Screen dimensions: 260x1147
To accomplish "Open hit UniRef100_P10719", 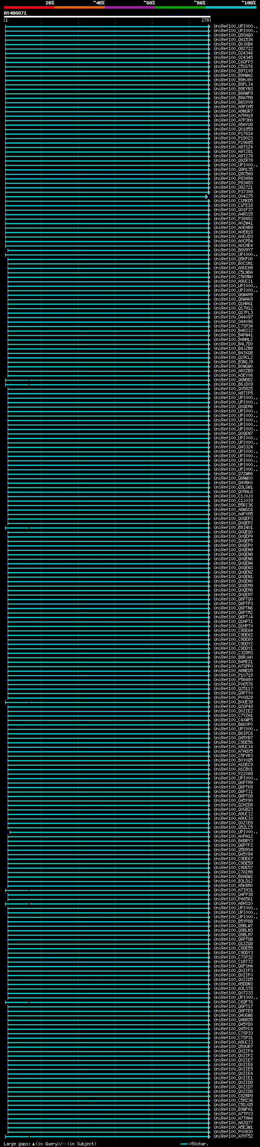I will click(x=233, y=675).
